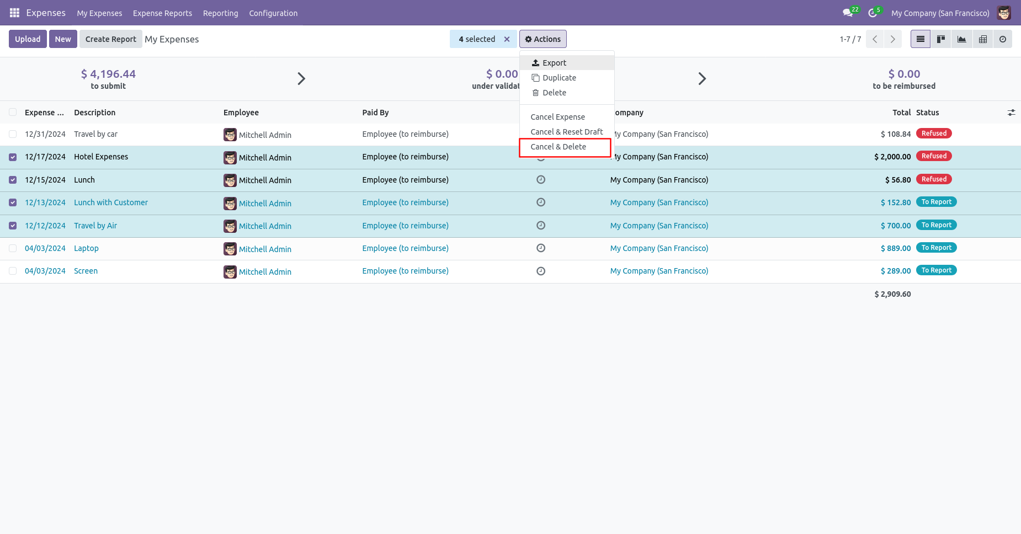Check the Screen row checkbox
The width and height of the screenshot is (1021, 534).
pyautogui.click(x=13, y=271)
